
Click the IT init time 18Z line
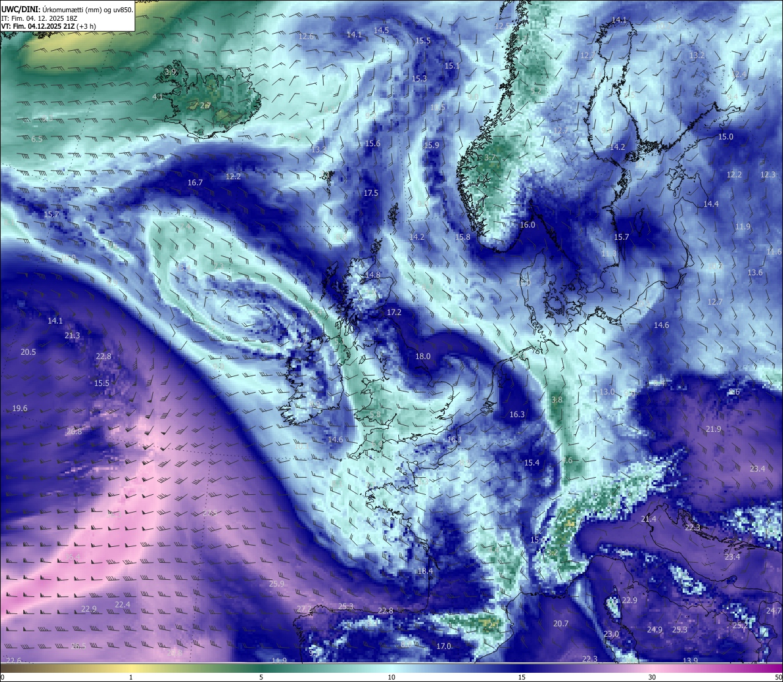[x=39, y=18]
